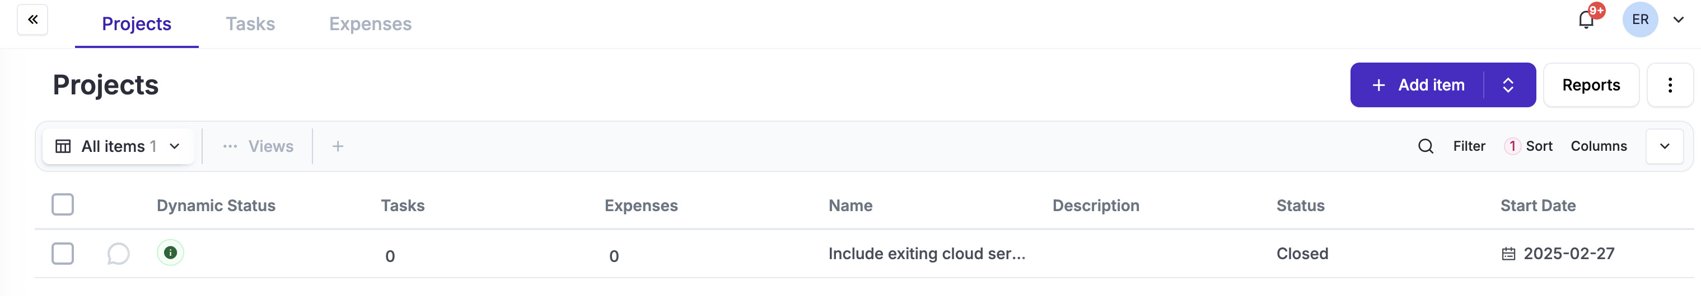Image resolution: width=1701 pixels, height=296 pixels.
Task: Switch to the Tasks tab
Action: [x=250, y=23]
